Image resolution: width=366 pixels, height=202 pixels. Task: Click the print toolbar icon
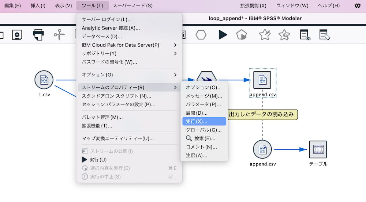tap(38, 35)
